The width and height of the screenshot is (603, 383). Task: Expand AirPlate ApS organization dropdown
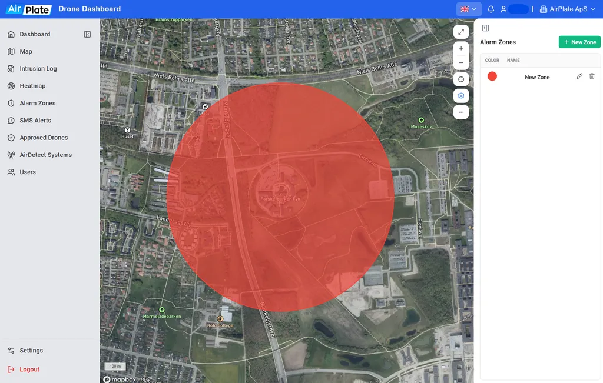[x=568, y=9]
